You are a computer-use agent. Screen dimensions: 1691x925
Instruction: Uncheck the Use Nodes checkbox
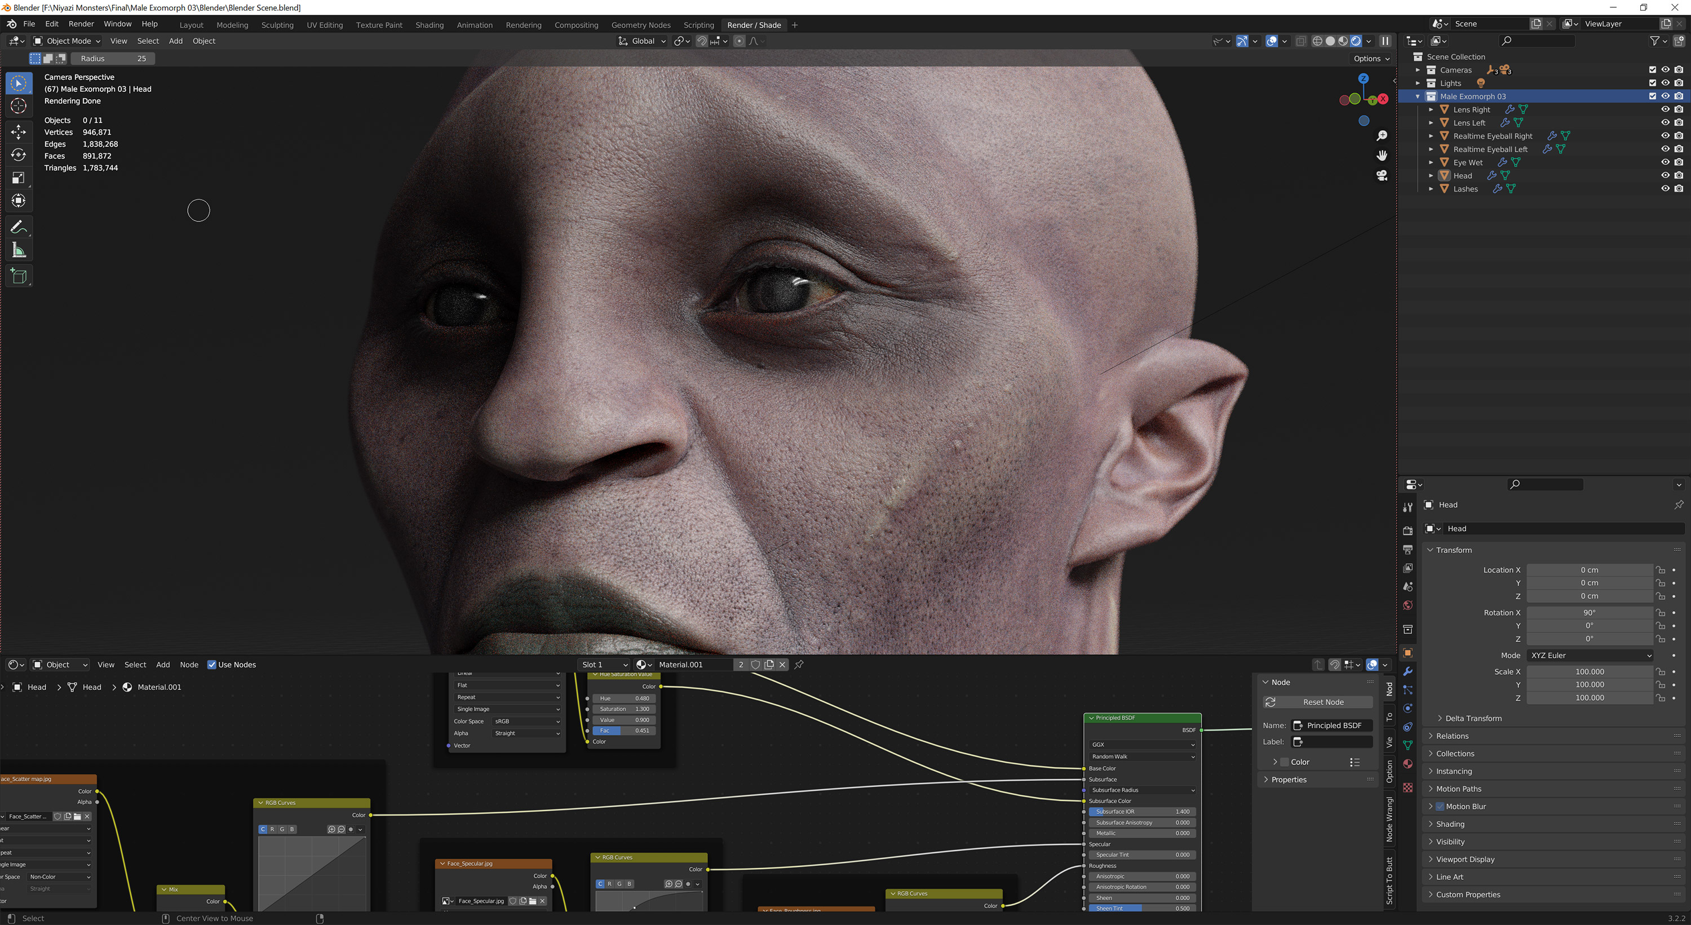tap(212, 665)
